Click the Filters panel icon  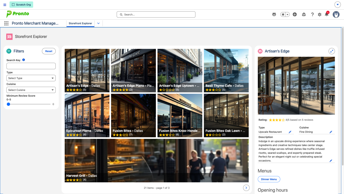click(9, 51)
